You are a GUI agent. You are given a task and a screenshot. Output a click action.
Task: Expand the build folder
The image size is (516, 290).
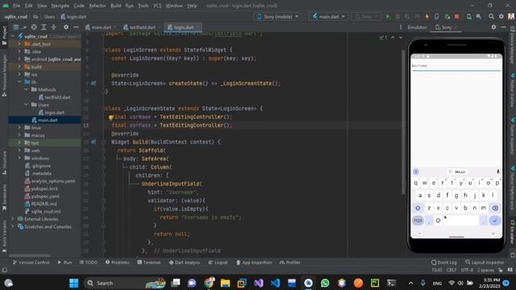[19, 67]
